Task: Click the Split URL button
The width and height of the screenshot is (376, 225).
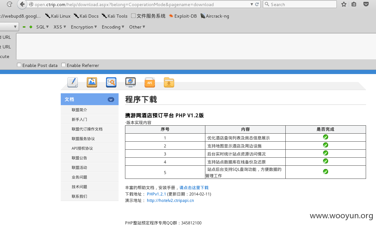Action: coord(5,47)
